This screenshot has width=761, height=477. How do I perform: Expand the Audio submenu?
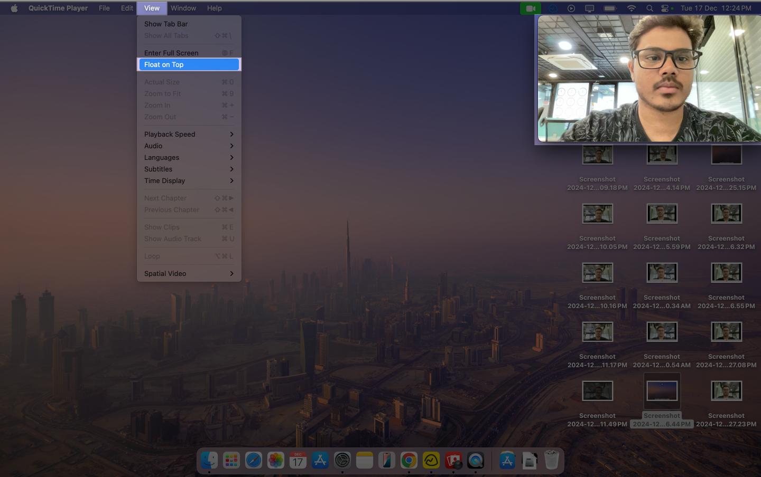tap(189, 146)
